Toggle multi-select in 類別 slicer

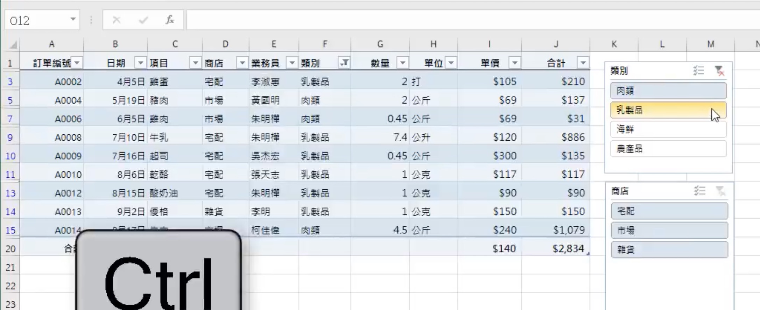click(x=698, y=71)
